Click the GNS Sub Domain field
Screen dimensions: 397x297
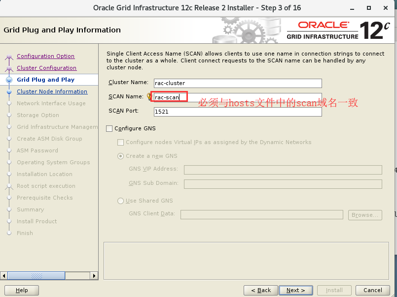283,184
